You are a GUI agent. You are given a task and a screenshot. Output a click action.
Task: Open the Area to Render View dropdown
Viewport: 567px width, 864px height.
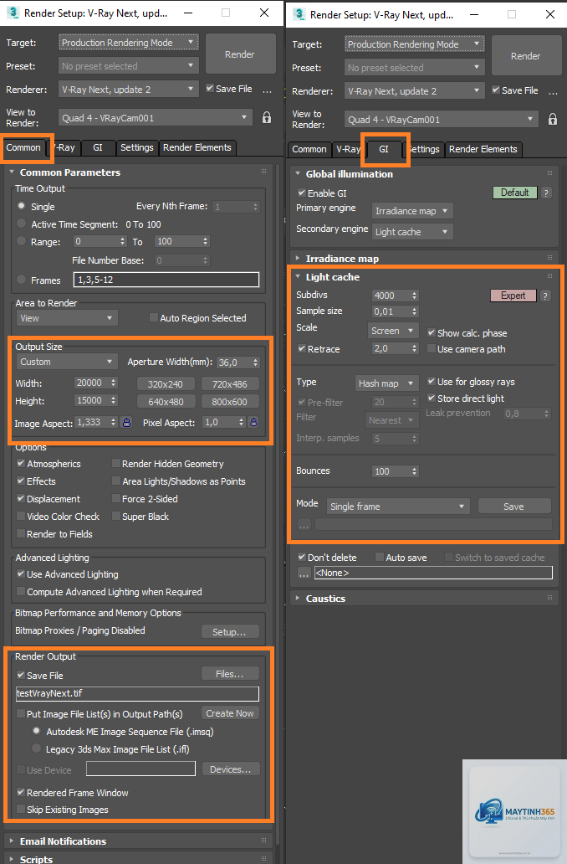pyautogui.click(x=67, y=318)
